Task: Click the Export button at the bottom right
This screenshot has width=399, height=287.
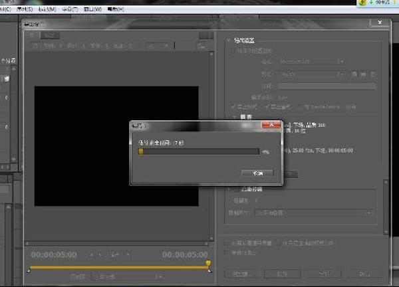Action: (x=323, y=274)
